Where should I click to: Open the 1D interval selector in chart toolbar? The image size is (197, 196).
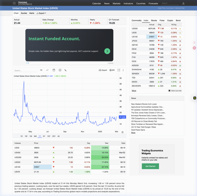[41, 70]
